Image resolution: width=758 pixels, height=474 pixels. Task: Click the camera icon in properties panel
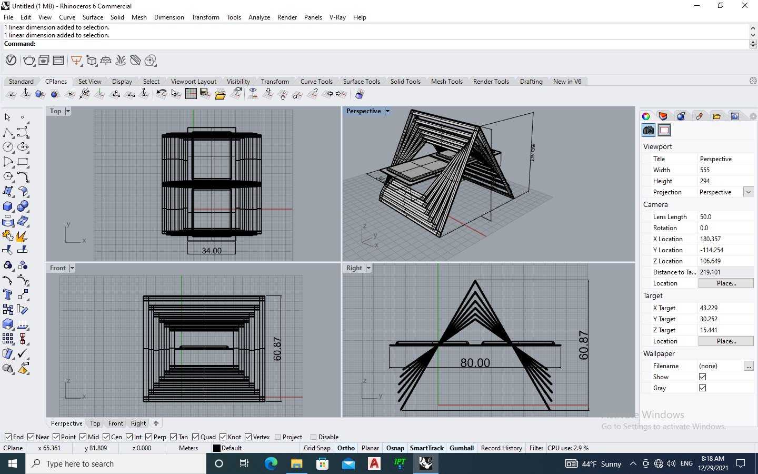click(649, 130)
